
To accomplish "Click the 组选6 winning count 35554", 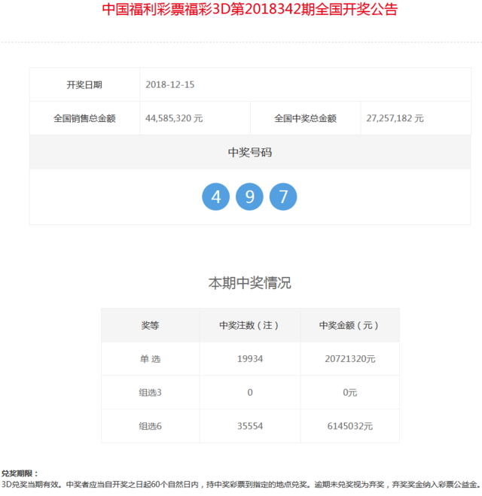I will [250, 426].
